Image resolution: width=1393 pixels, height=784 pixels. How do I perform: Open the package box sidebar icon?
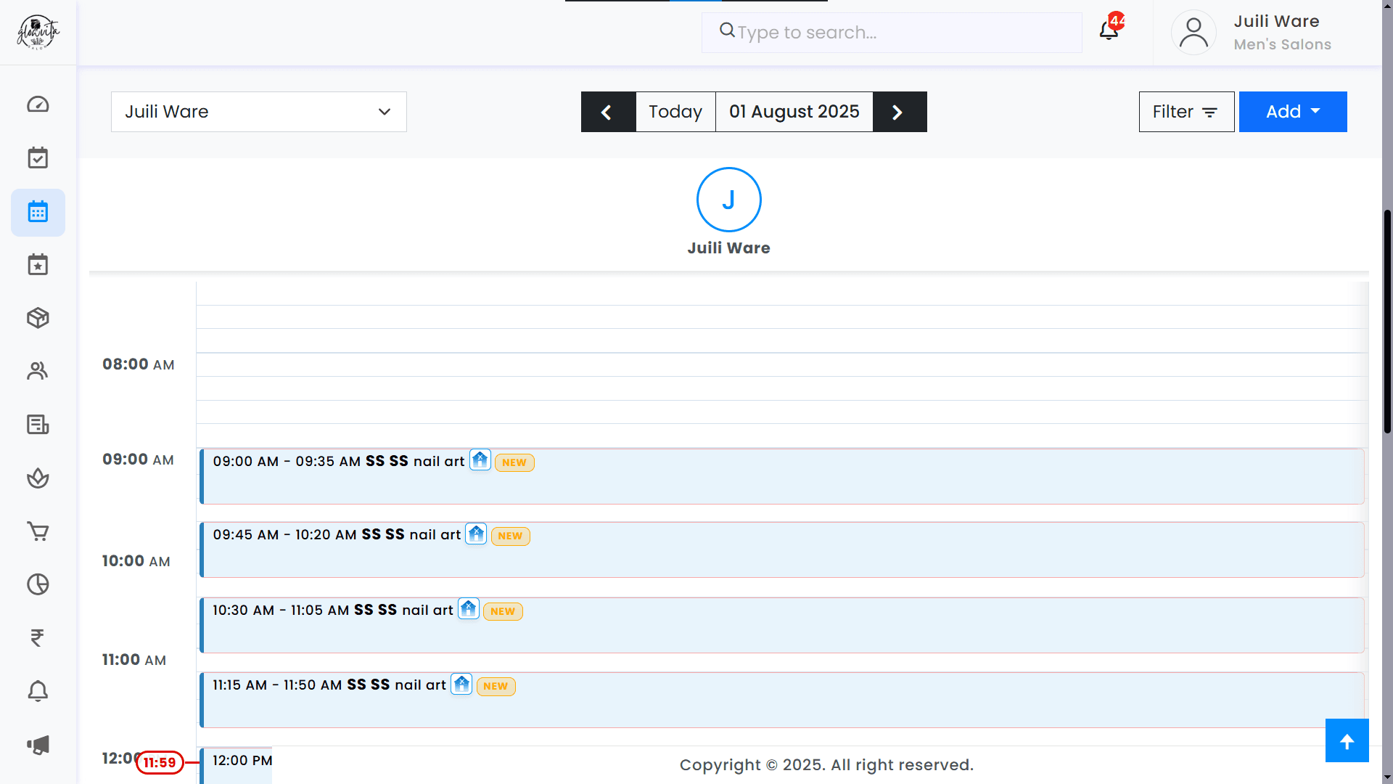coord(38,318)
